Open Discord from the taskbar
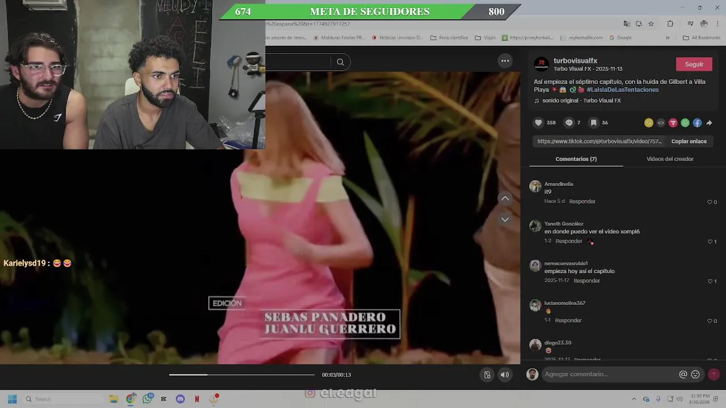Screen dimensions: 726x408 pos(180,399)
